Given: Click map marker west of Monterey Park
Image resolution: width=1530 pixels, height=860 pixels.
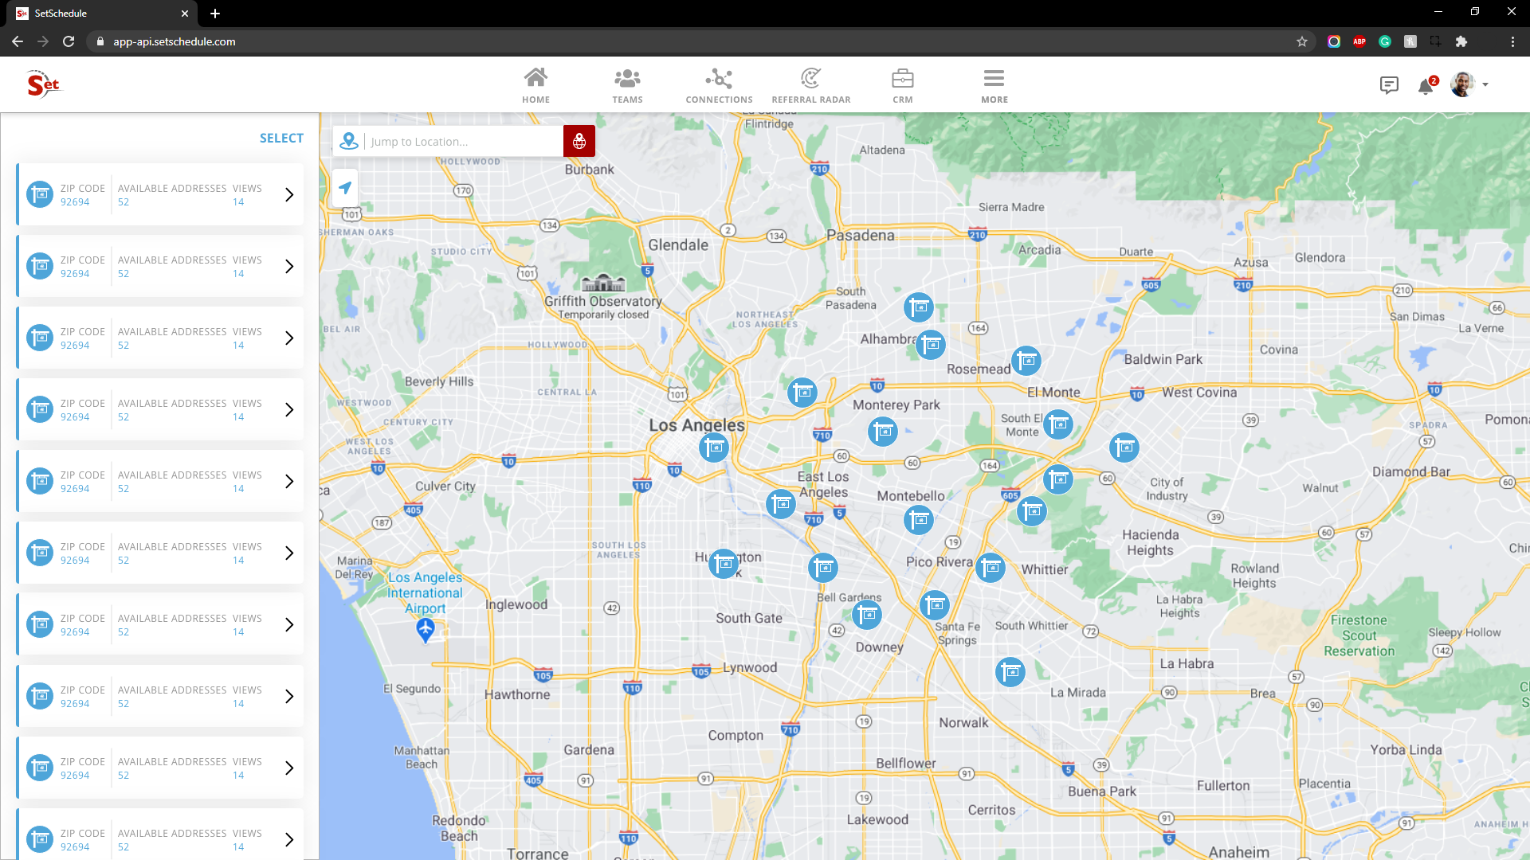Looking at the screenshot, I should coord(802,393).
